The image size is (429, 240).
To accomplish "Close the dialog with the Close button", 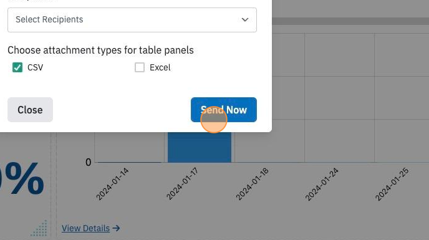I will pos(30,110).
